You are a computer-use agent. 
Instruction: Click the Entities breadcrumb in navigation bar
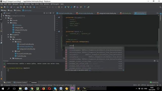(x=17, y=10)
